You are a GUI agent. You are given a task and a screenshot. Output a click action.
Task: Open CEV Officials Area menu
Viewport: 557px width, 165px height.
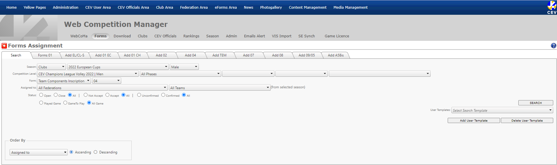tap(133, 7)
